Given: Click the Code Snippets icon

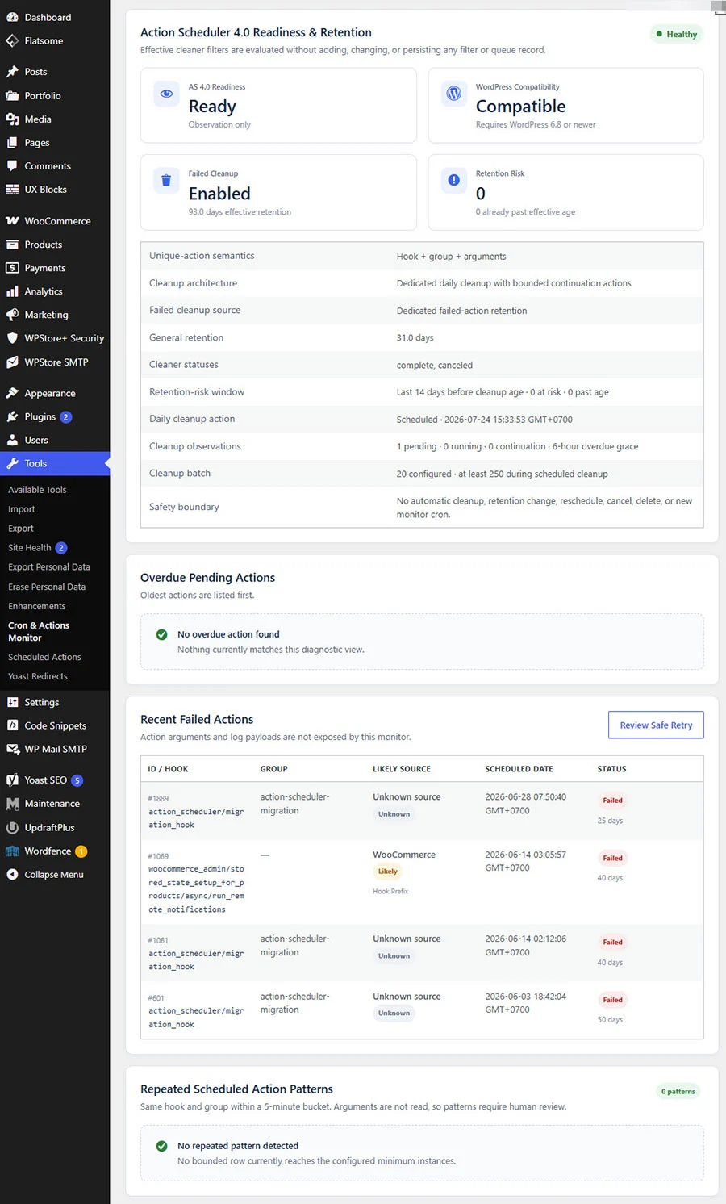Looking at the screenshot, I should pos(12,725).
